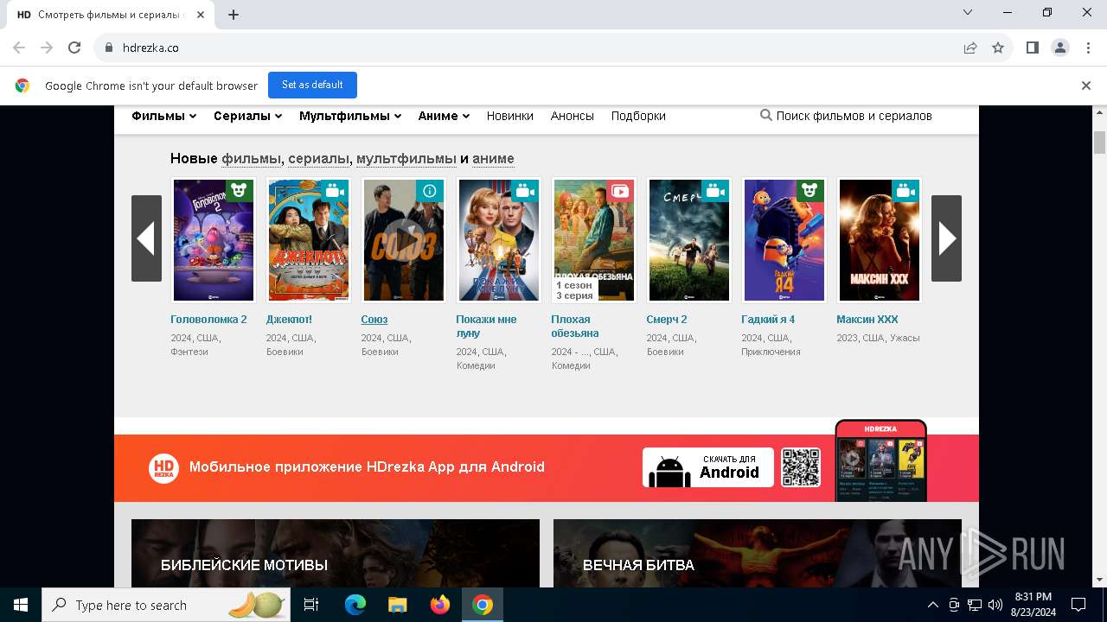Click info icon on Союз poster
The height and width of the screenshot is (622, 1107).
(430, 191)
